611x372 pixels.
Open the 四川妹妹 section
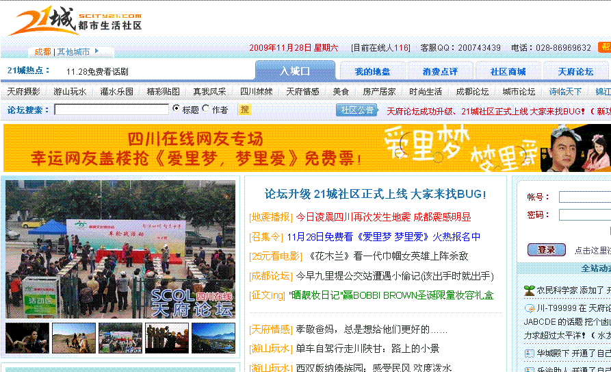pos(256,92)
